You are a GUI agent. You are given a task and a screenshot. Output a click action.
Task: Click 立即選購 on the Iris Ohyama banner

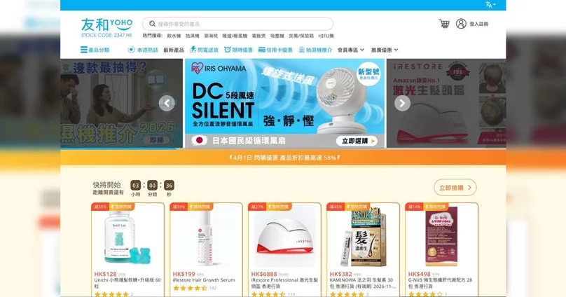coord(357,141)
